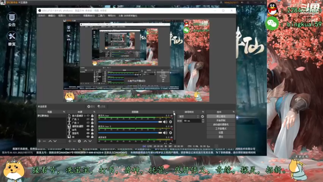
Task: Remove selected source with the minus icon
Action: (x=74, y=141)
